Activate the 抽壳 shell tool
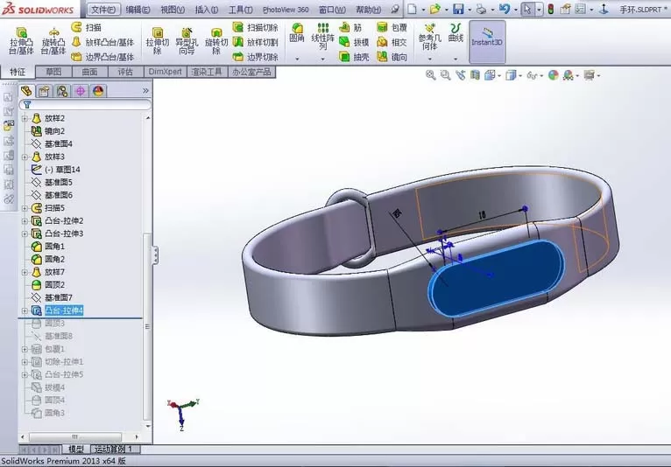 (354, 56)
